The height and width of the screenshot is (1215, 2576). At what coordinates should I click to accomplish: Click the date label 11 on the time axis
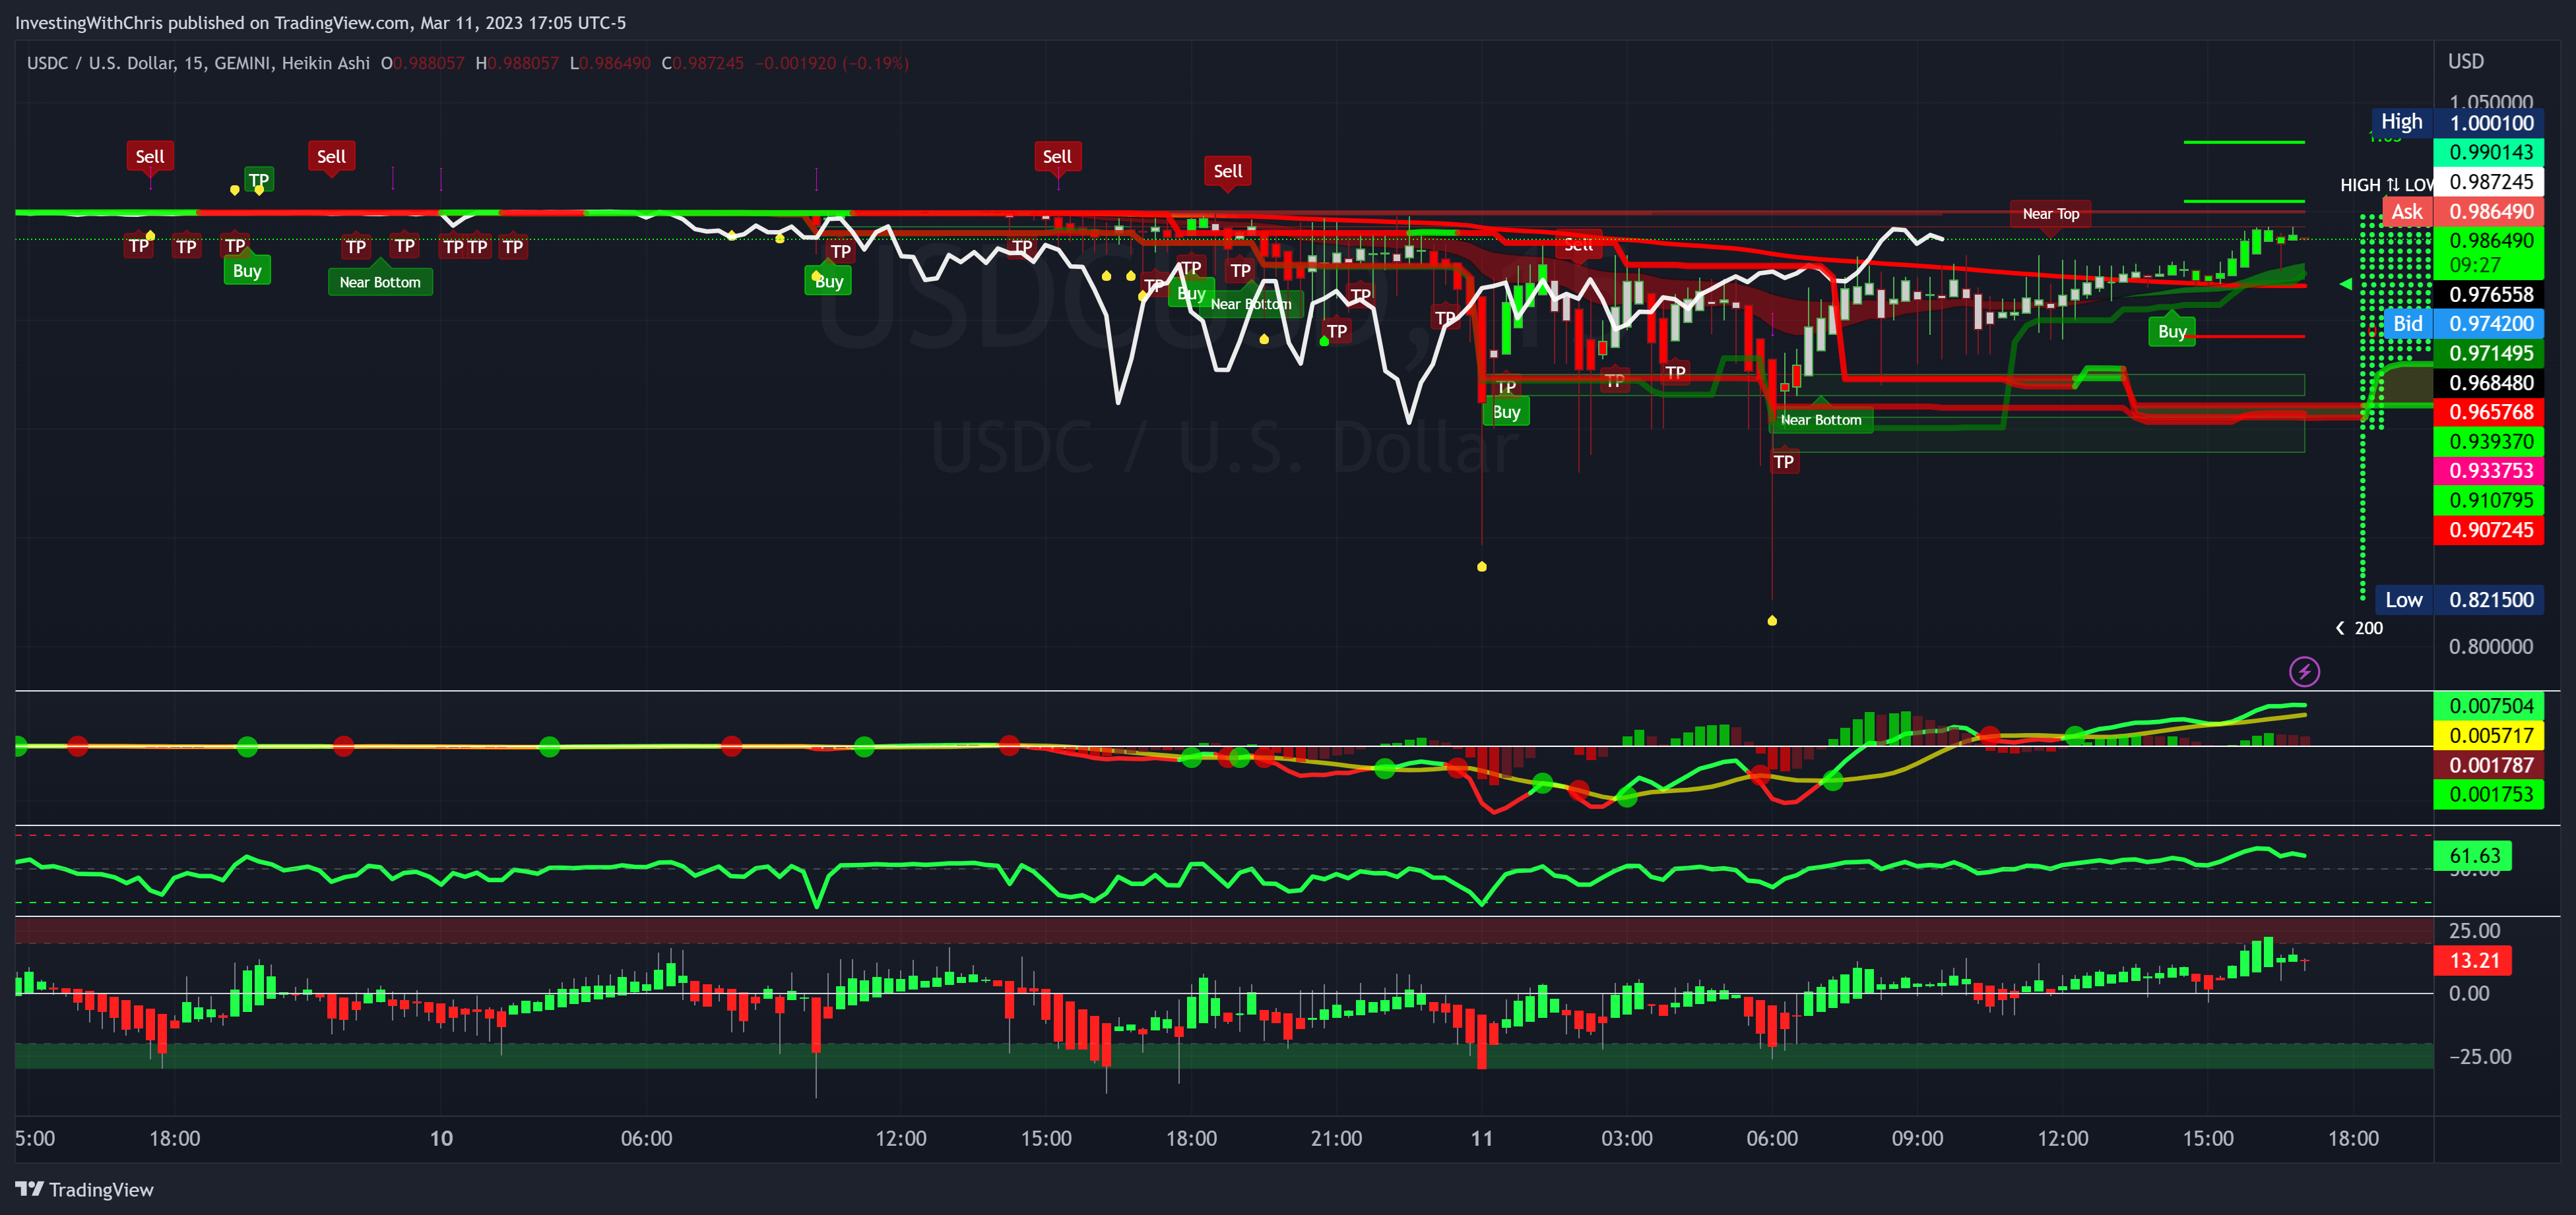[x=1481, y=1138]
